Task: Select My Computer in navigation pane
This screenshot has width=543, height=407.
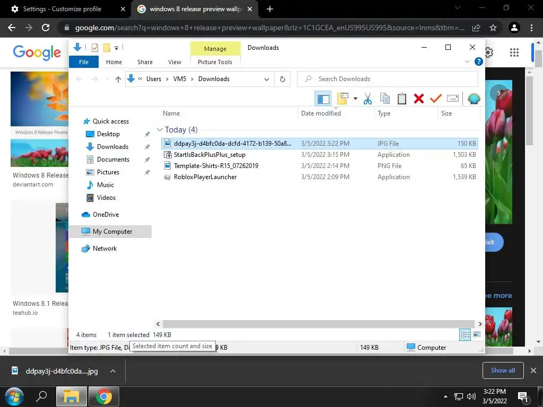Action: click(110, 232)
